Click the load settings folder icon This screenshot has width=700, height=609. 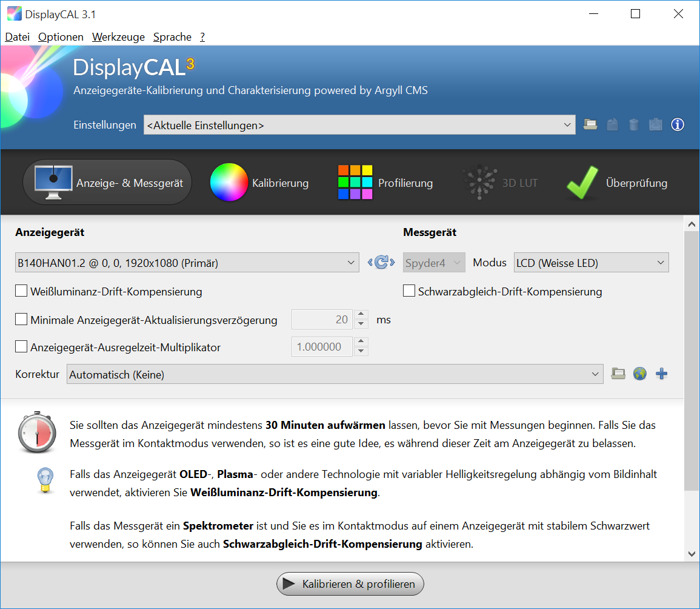tap(590, 125)
